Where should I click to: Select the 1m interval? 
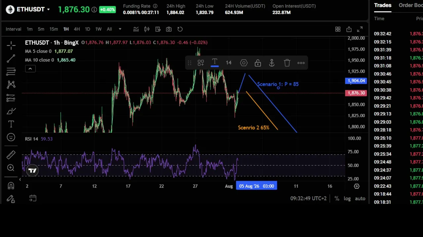[x=30, y=29]
